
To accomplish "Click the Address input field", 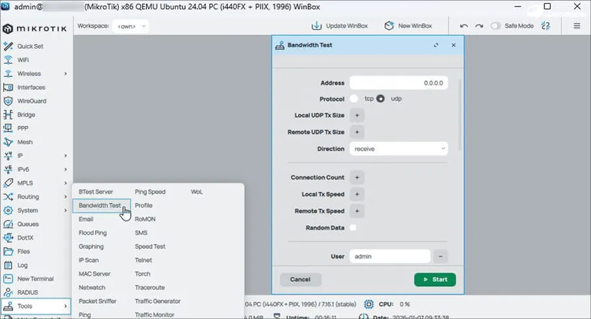I will coord(398,83).
